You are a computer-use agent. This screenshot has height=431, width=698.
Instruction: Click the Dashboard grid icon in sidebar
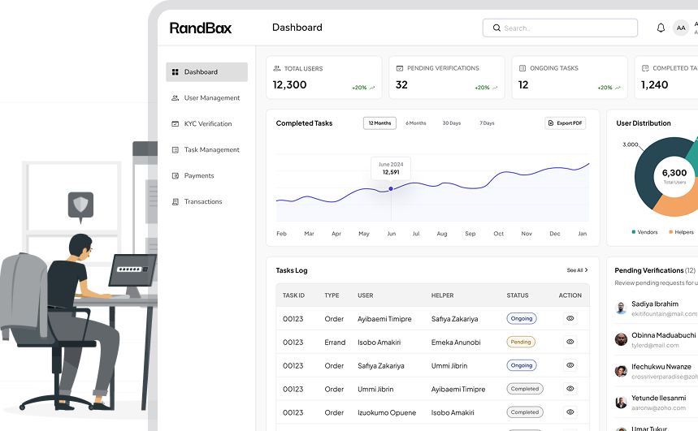click(176, 72)
